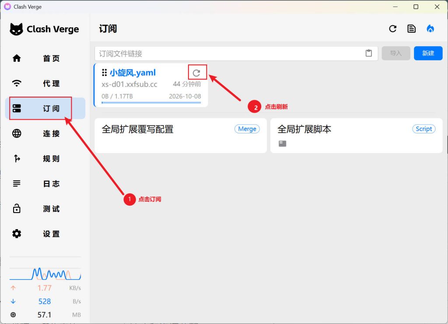
Task: Click the traffic graph in the sidebar
Action: click(45, 273)
